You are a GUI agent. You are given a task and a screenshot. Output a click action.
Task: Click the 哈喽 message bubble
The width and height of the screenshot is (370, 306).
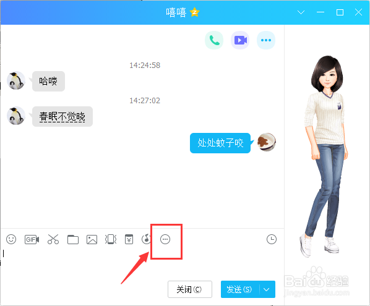coord(48,82)
